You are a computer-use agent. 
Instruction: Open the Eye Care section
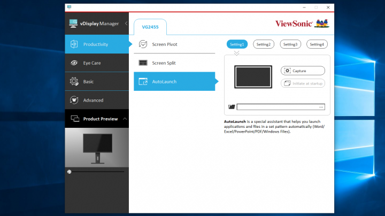click(97, 63)
